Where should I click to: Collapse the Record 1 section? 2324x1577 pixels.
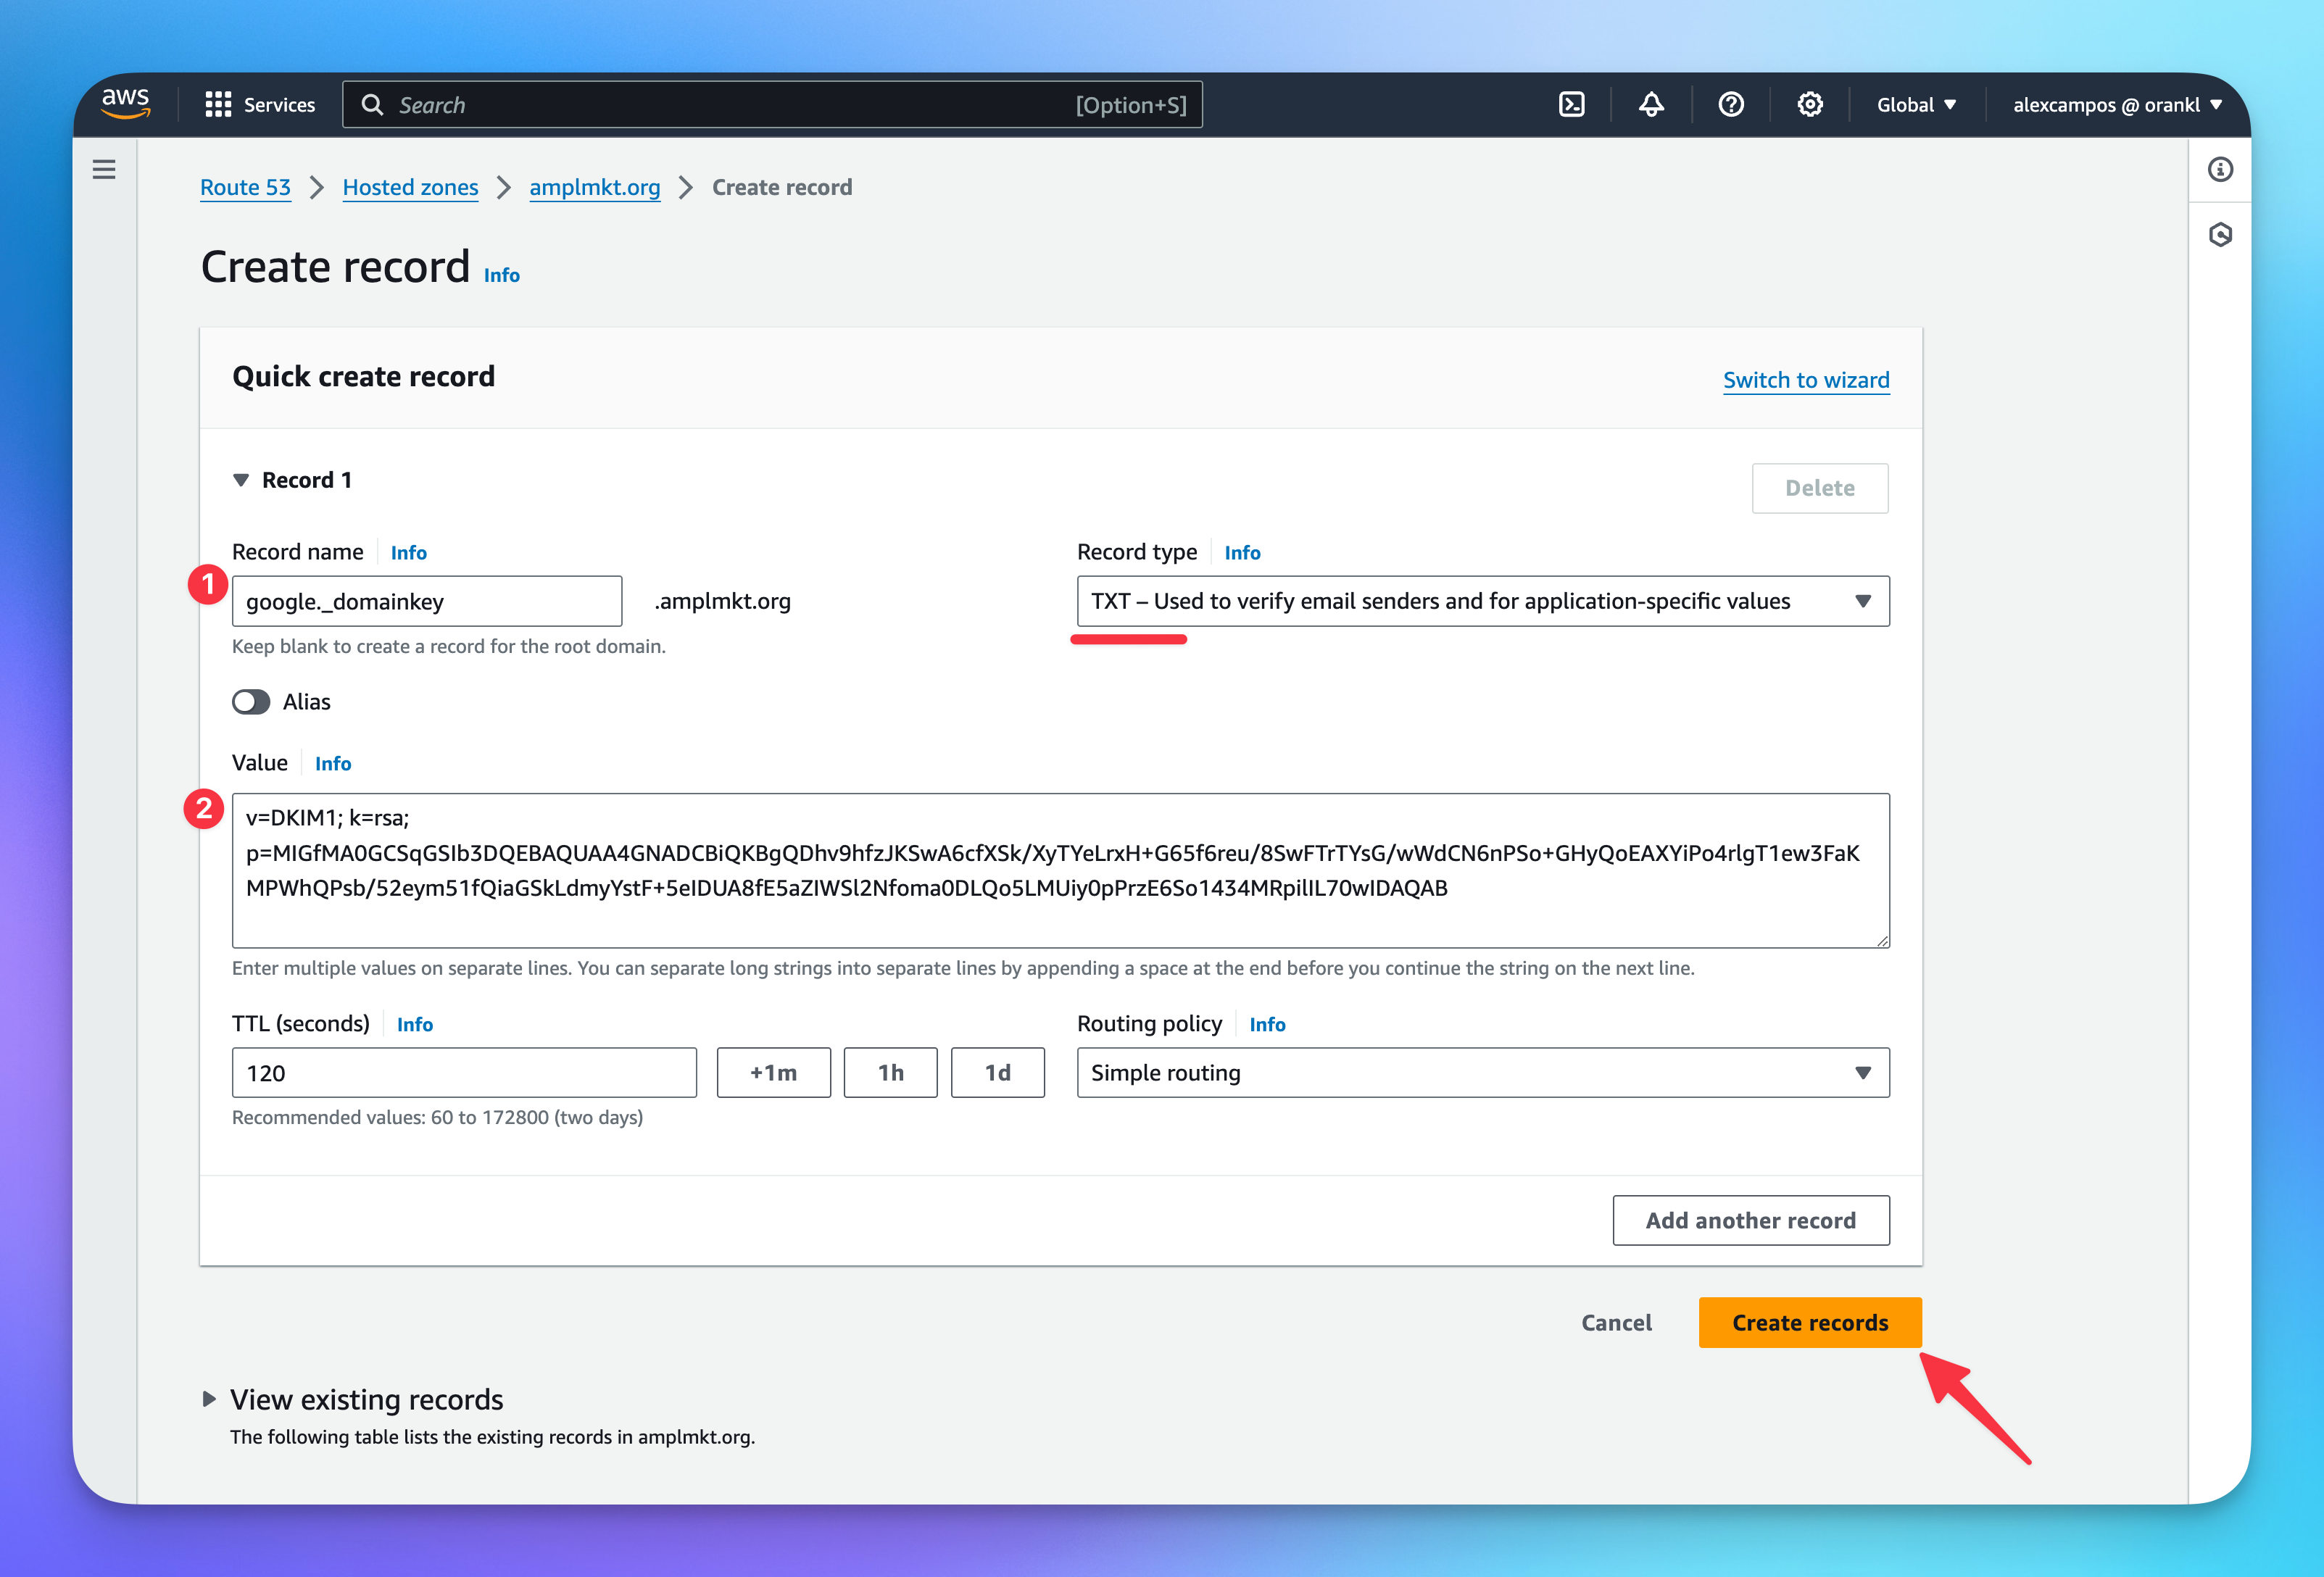click(x=241, y=480)
